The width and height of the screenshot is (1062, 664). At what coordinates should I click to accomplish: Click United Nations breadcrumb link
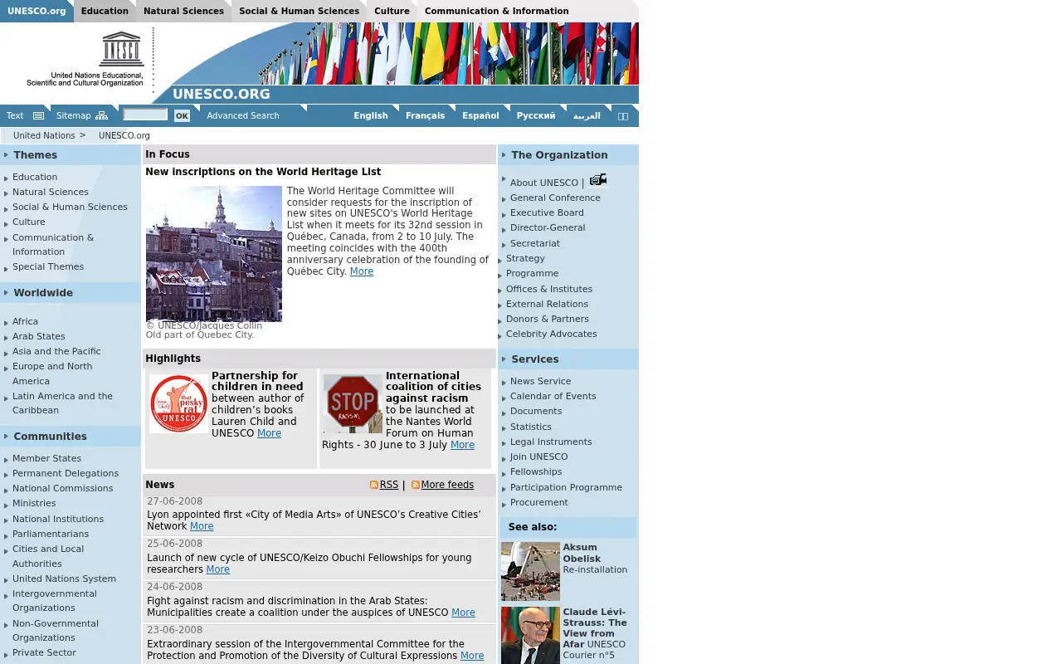pos(44,135)
